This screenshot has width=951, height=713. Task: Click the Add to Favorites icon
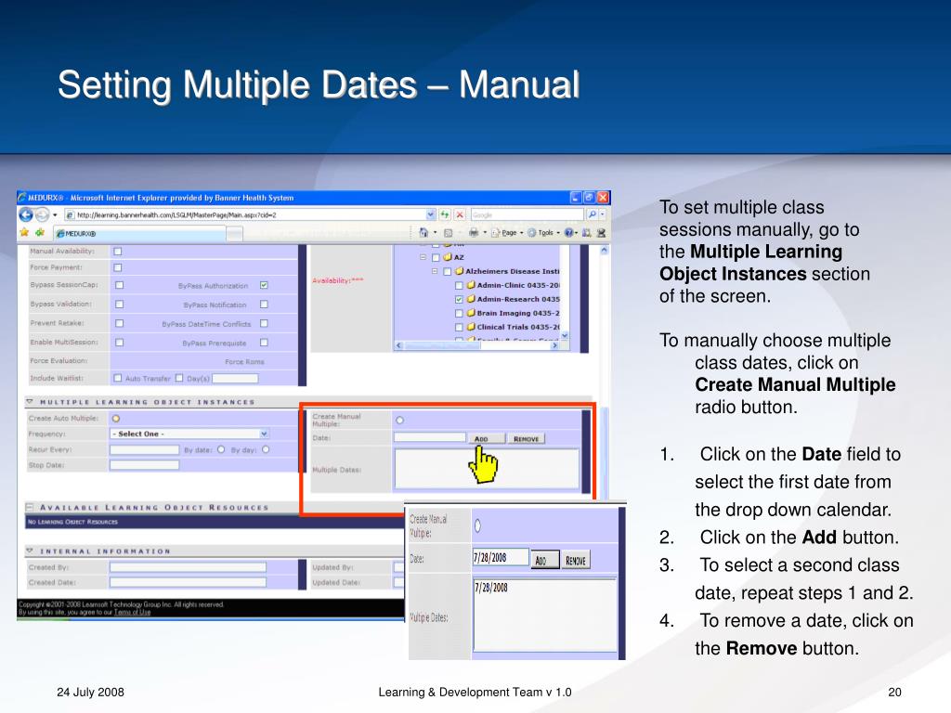pos(40,232)
